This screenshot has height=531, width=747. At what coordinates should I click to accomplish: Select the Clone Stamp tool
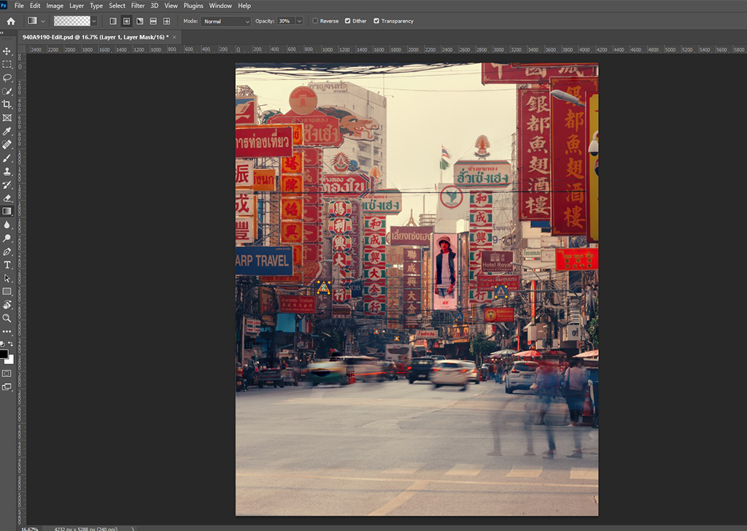7,171
